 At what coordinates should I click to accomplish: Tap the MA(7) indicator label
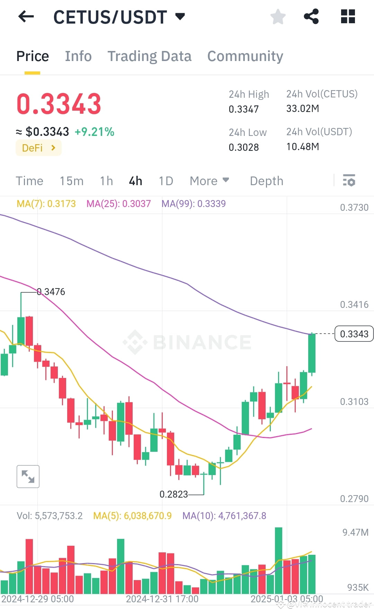(x=46, y=204)
